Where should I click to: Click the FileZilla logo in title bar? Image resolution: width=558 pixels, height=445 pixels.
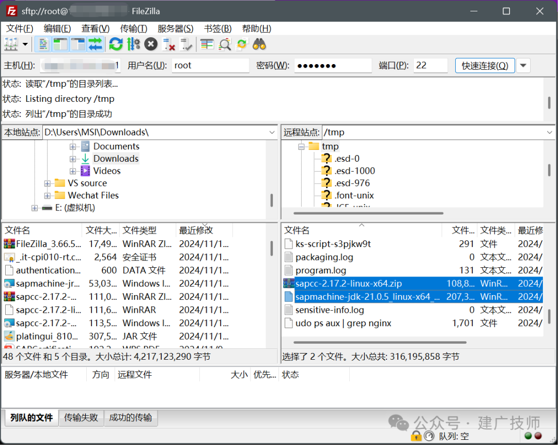pyautogui.click(x=11, y=11)
